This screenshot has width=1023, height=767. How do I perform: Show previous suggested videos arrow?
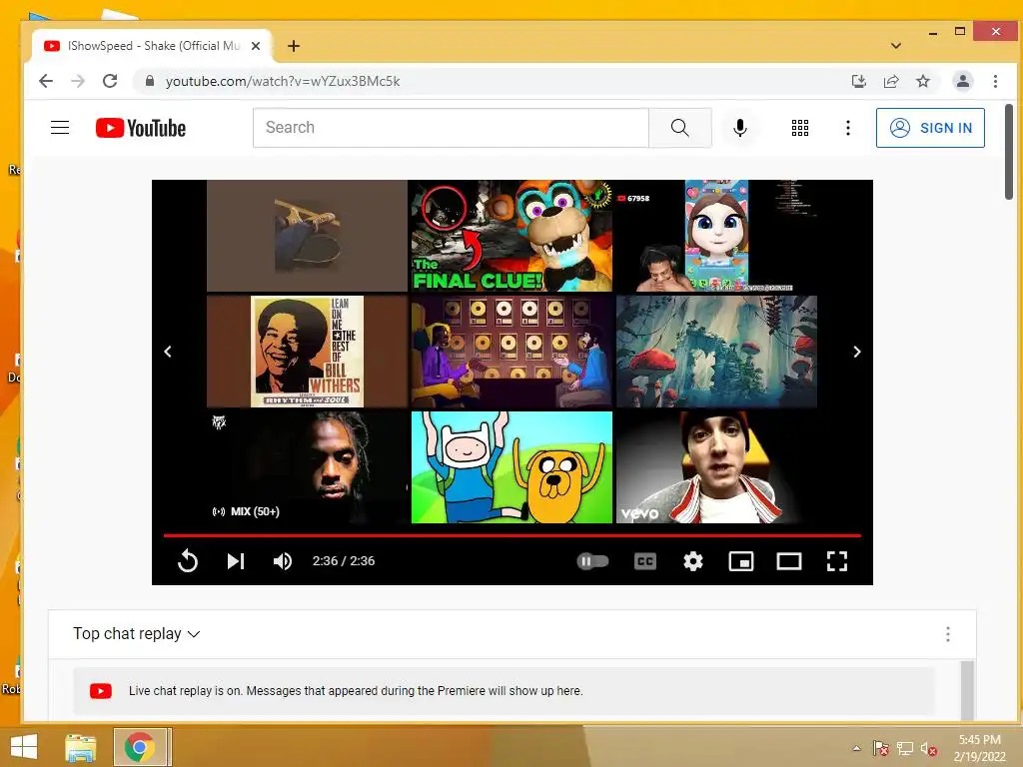168,352
